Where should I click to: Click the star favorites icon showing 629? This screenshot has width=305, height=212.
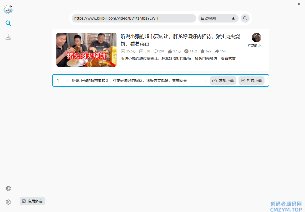[x=203, y=51]
